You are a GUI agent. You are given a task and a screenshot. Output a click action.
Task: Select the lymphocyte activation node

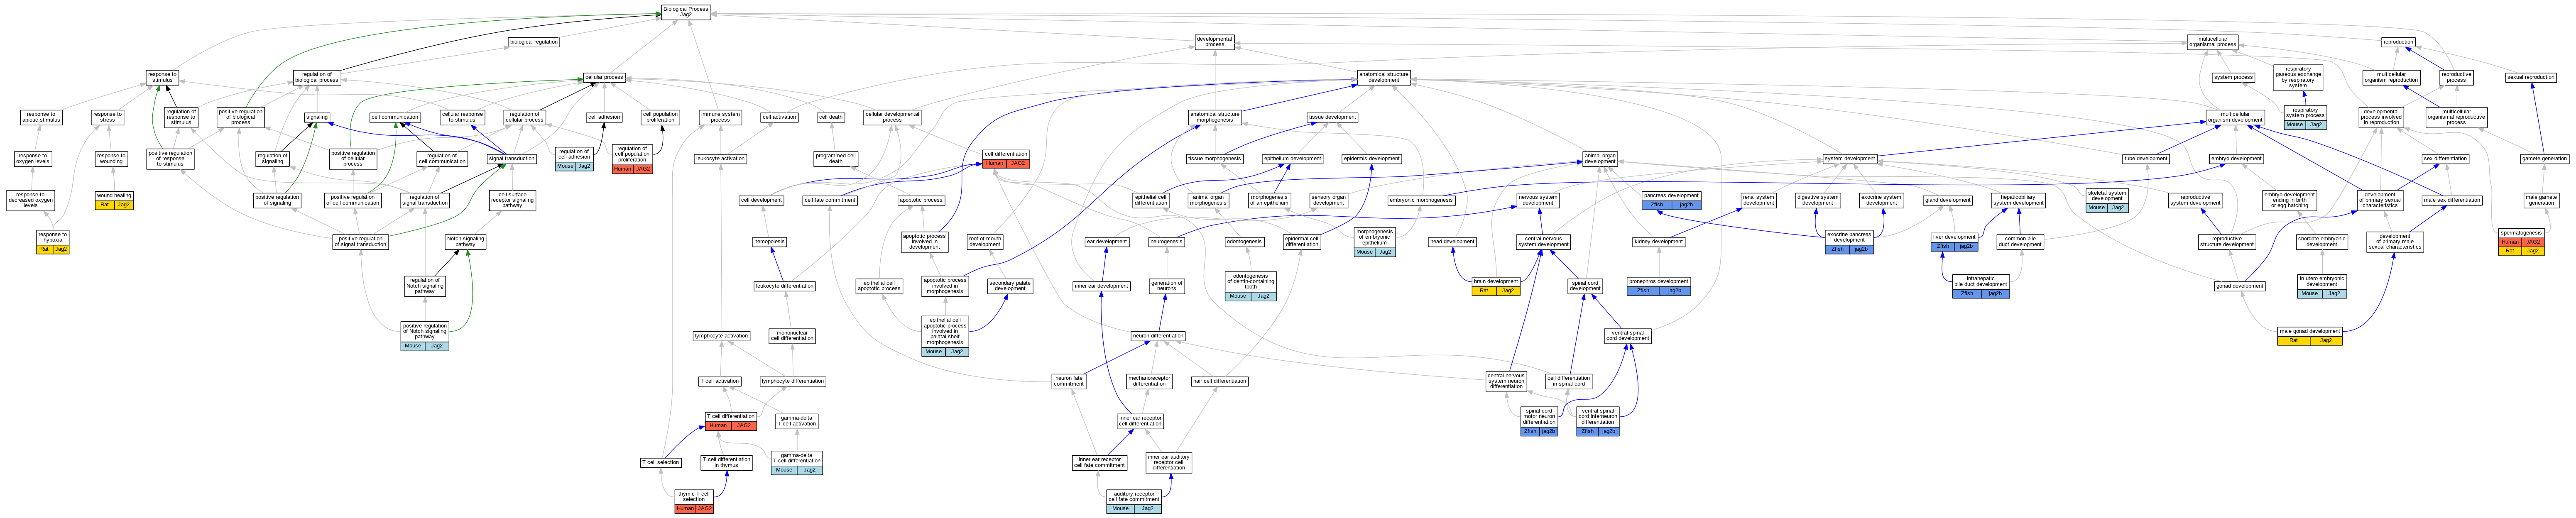[x=721, y=336]
